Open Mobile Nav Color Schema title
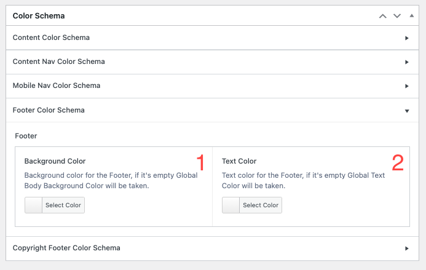Viewport: 426px width, 270px height. coord(57,85)
